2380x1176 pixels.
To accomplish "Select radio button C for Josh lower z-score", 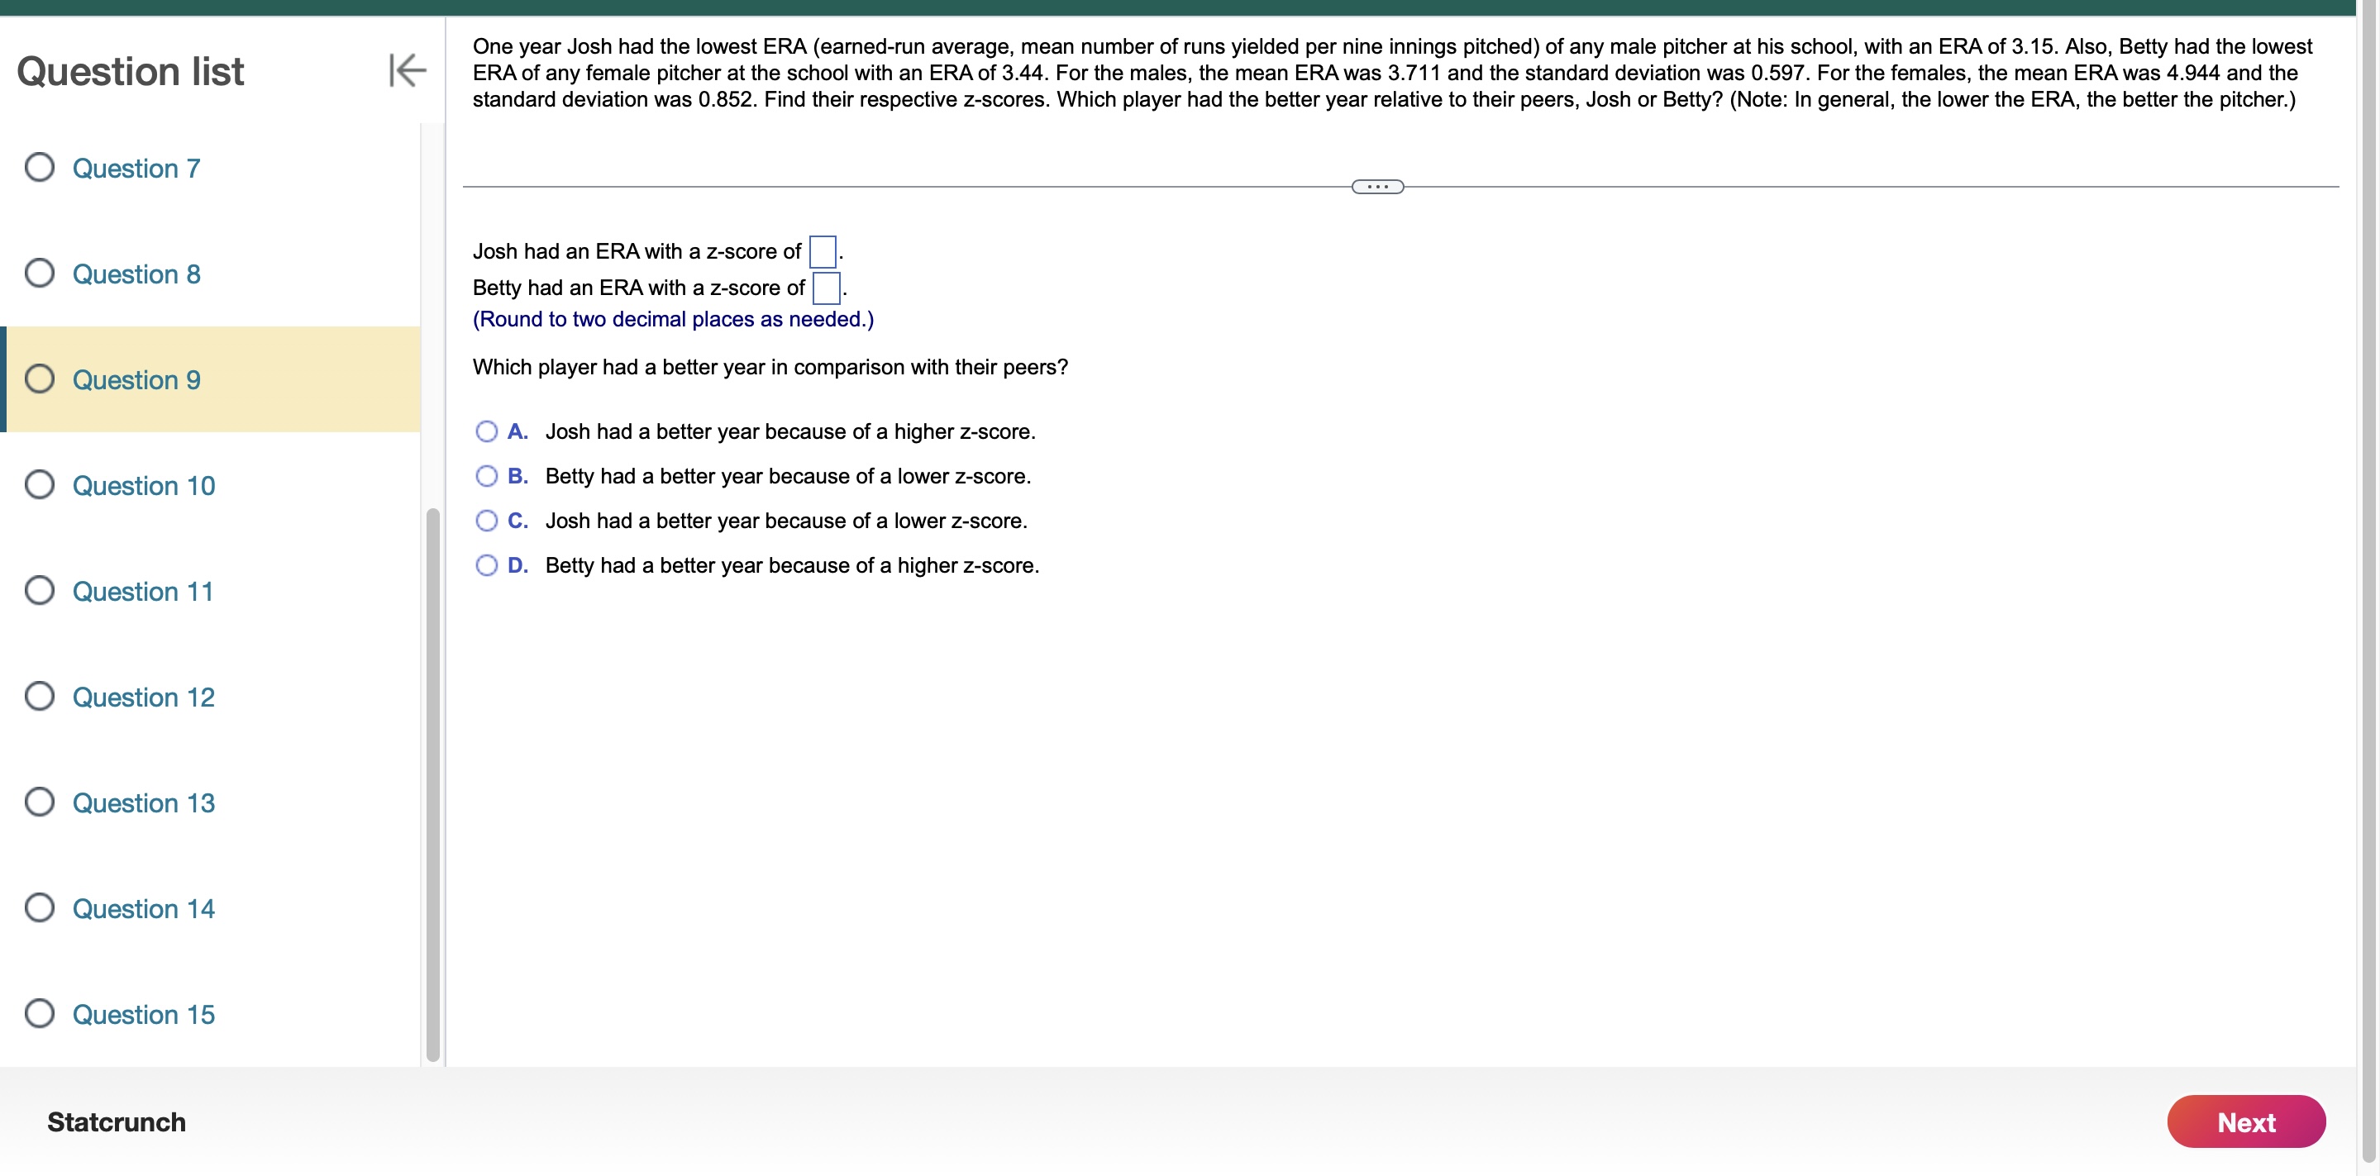I will pos(484,519).
